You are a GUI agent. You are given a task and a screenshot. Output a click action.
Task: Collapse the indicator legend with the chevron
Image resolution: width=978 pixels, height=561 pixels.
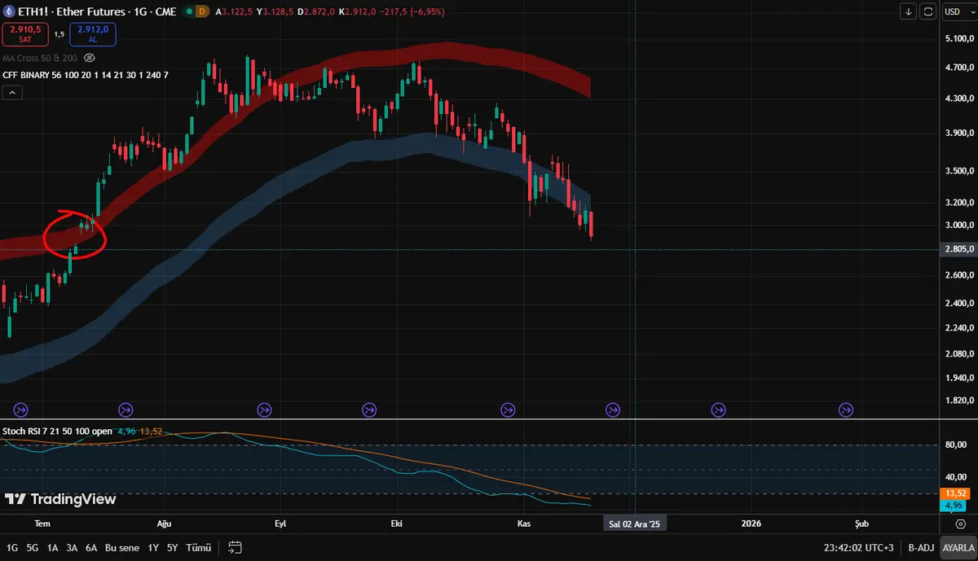(12, 93)
